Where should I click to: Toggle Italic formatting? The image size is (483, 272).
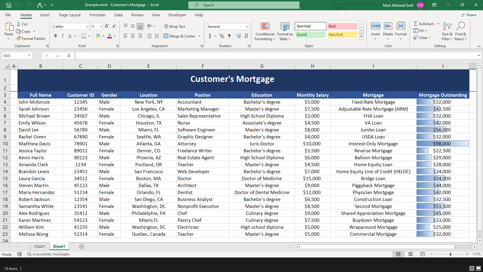(63, 36)
